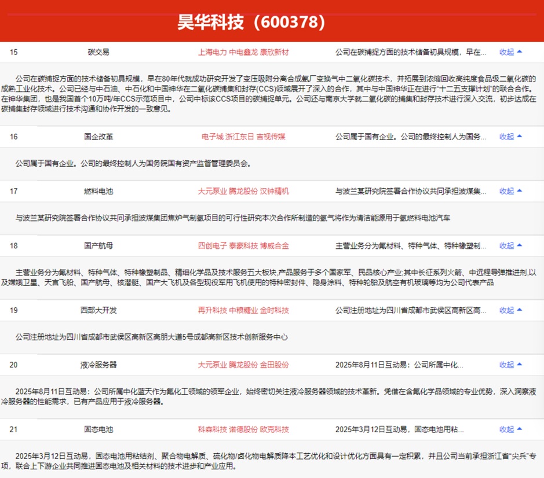
Task: Open 欧克科技 stock link
Action: pos(275,429)
